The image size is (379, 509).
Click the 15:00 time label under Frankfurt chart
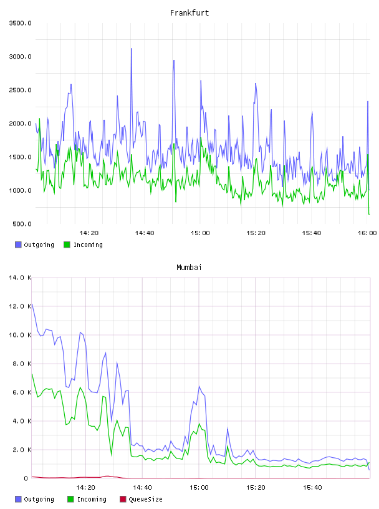200,233
